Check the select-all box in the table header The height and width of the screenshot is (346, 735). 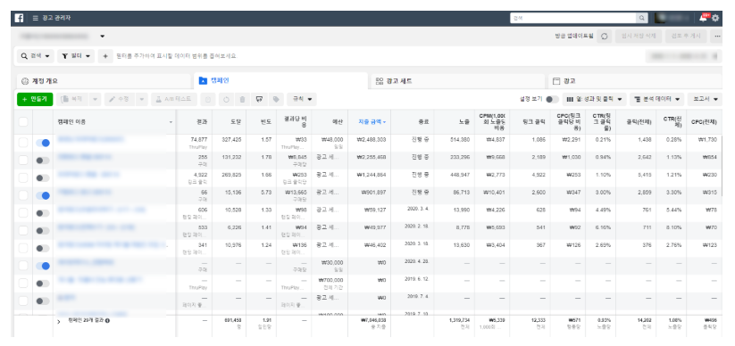pyautogui.click(x=23, y=122)
